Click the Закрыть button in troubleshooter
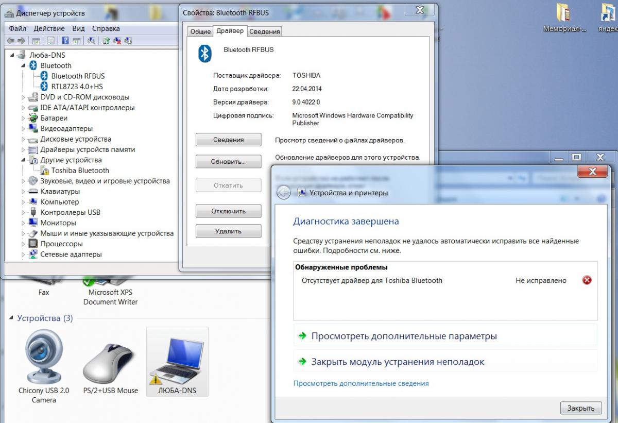 pos(581,408)
